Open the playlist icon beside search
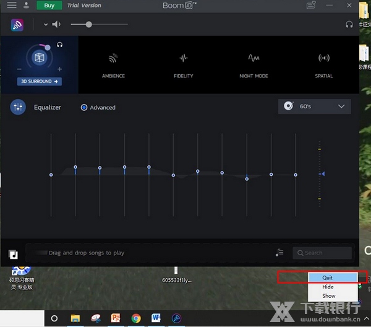 point(279,253)
